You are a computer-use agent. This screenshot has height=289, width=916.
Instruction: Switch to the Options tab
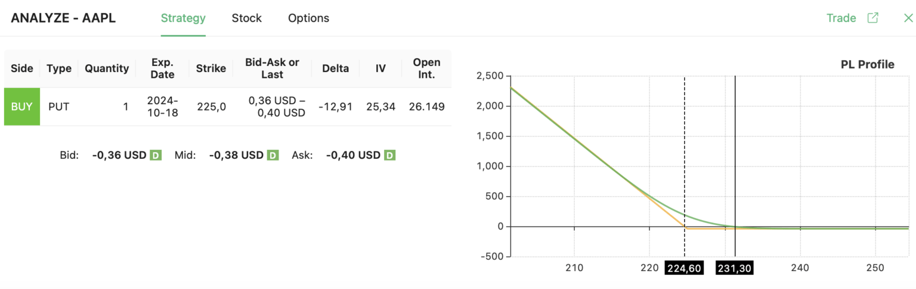308,18
